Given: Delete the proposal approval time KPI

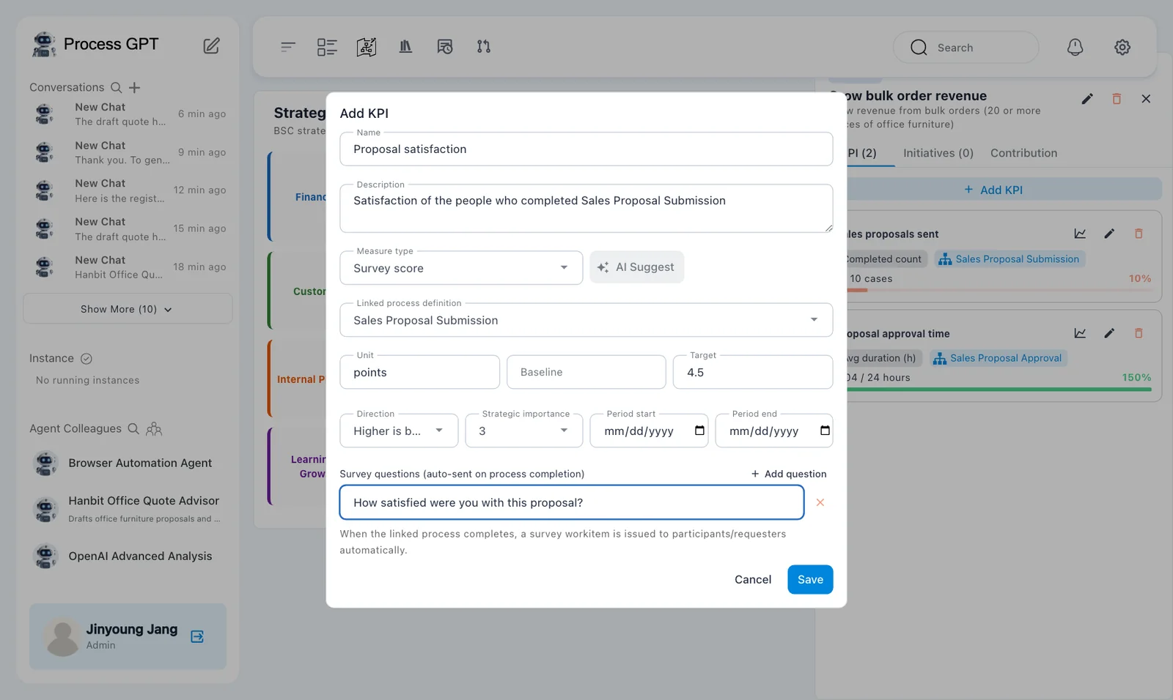Looking at the screenshot, I should (1139, 333).
